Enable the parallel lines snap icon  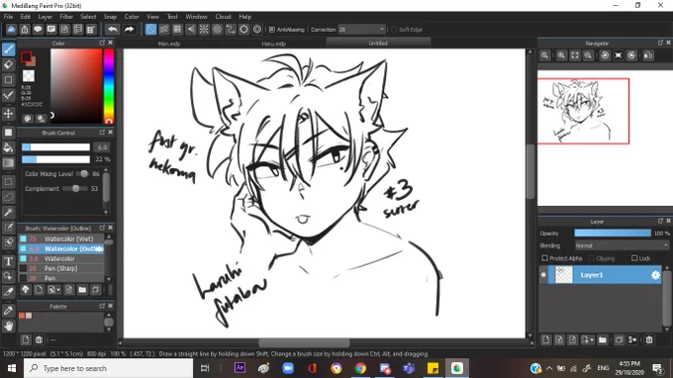click(164, 29)
